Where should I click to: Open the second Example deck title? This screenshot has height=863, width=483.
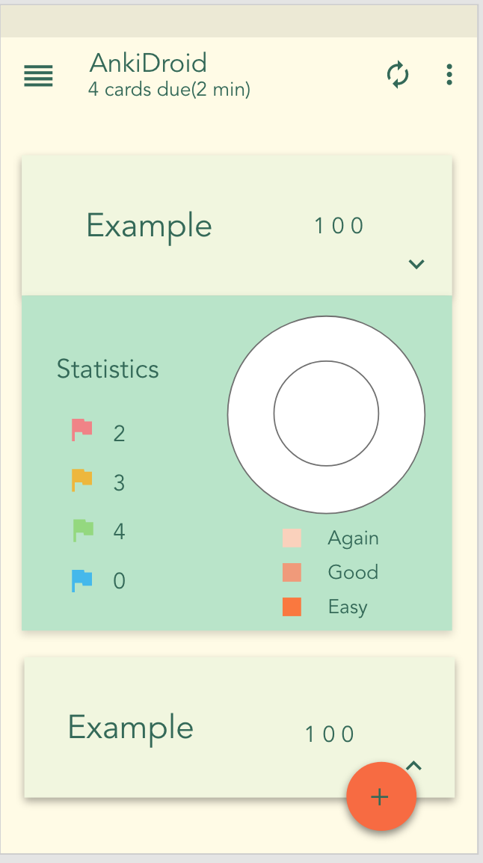pos(130,728)
